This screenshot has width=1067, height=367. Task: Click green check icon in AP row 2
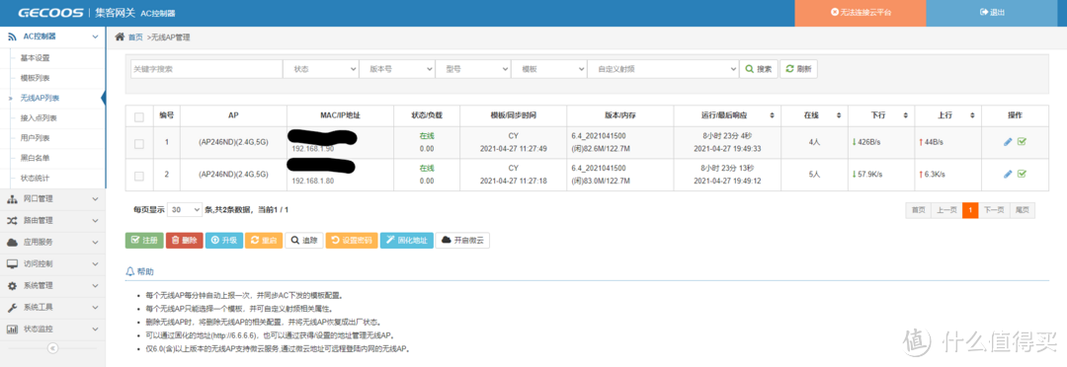[x=1022, y=174]
